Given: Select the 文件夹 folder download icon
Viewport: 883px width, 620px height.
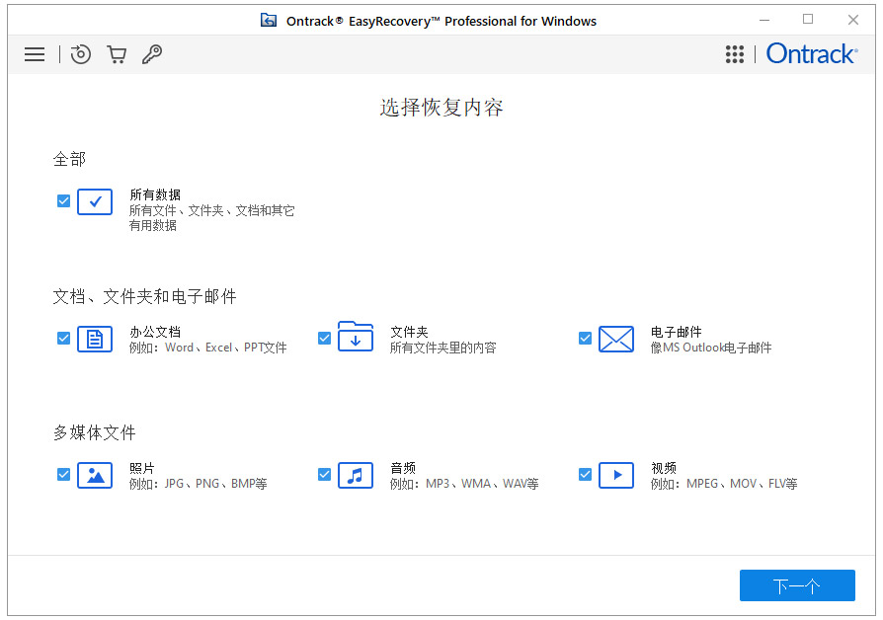Looking at the screenshot, I should 356,336.
